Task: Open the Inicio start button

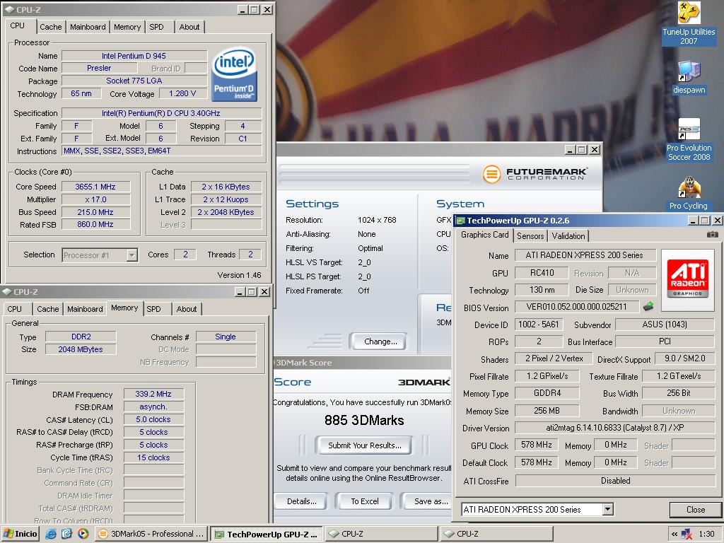Action: point(19,534)
